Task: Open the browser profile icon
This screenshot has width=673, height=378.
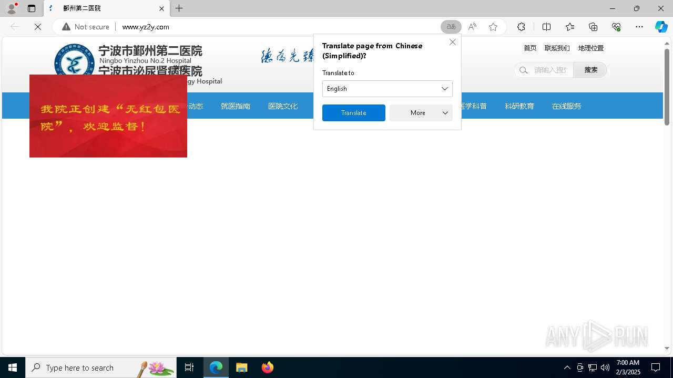Action: (x=12, y=8)
